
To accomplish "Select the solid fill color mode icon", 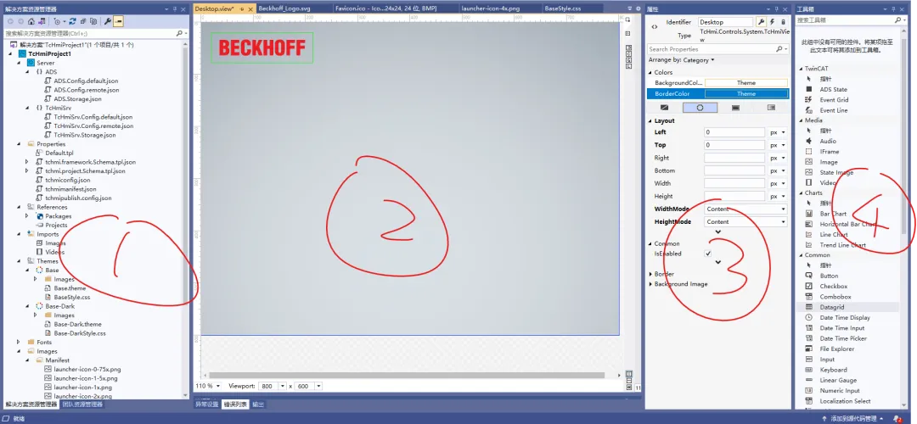I will click(735, 108).
